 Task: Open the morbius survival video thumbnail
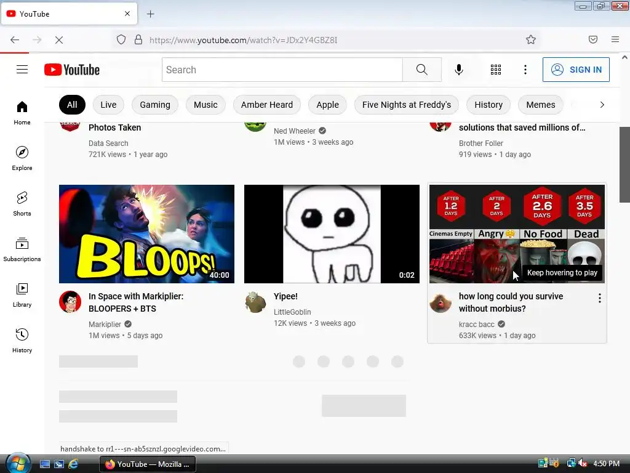click(517, 233)
